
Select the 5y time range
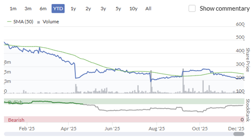[118, 9]
